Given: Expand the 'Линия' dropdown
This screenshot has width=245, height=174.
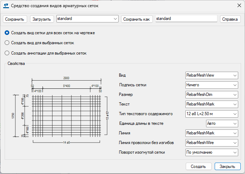Looking at the screenshot, I should (211, 133).
